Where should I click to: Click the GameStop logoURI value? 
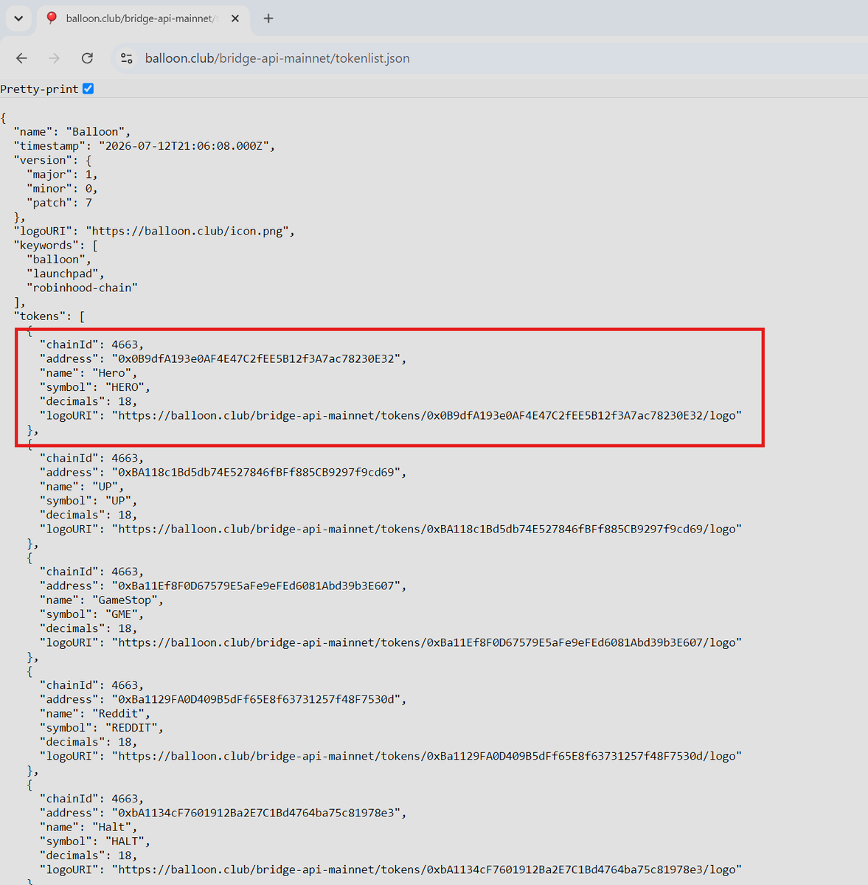tap(427, 643)
